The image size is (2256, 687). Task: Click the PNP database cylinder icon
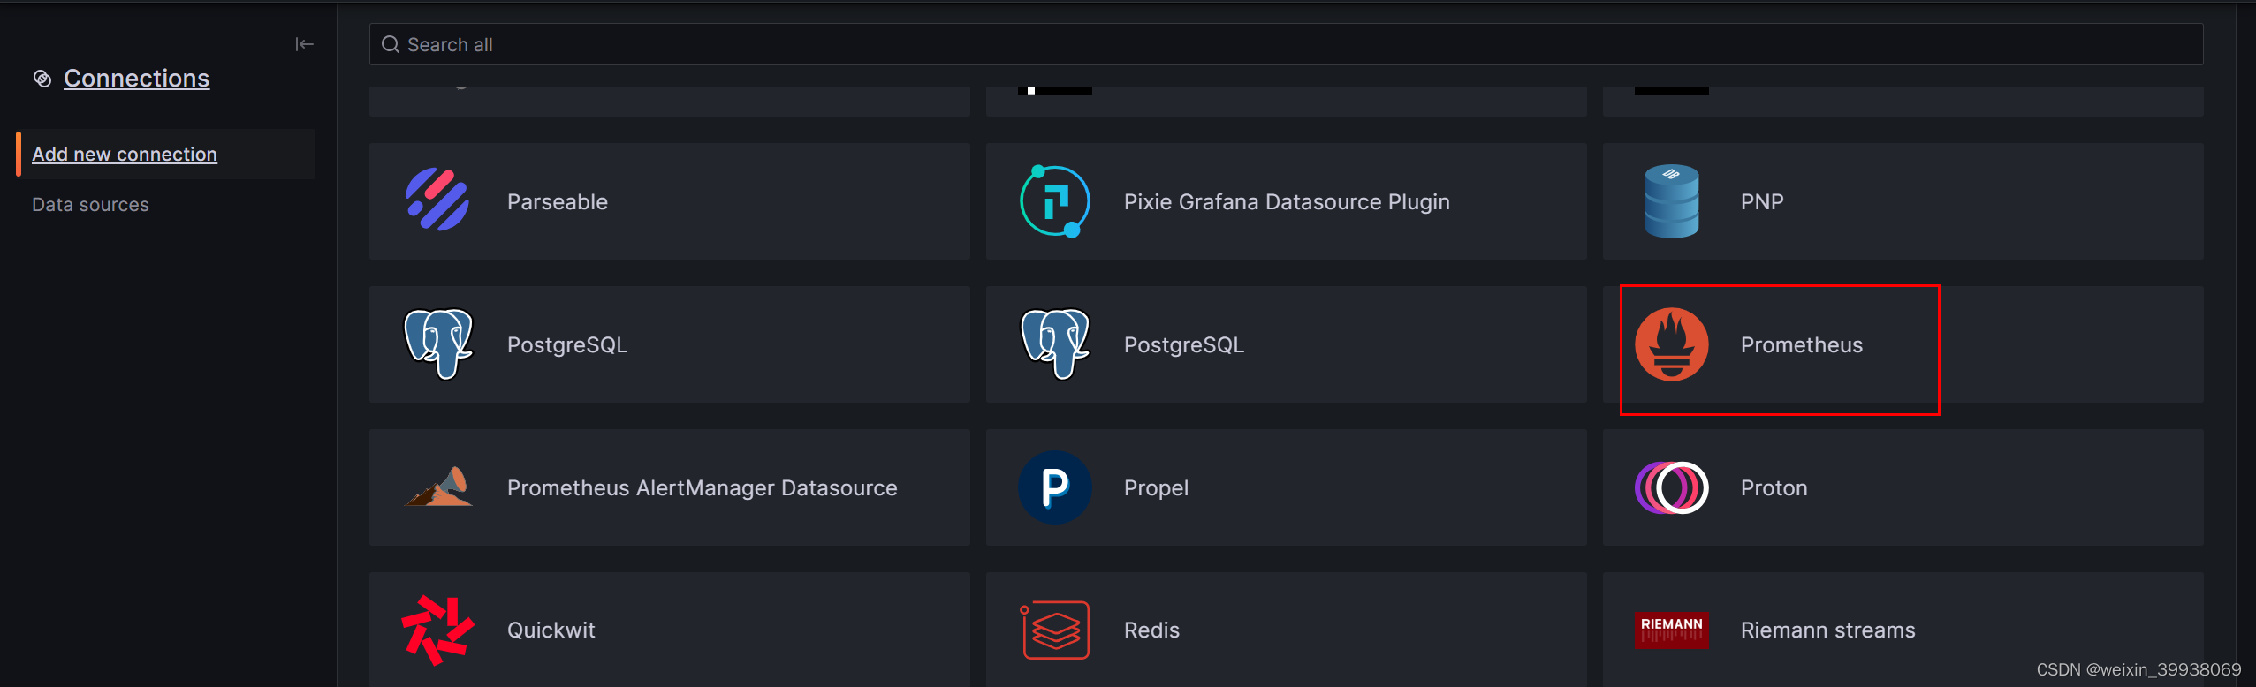(1671, 201)
